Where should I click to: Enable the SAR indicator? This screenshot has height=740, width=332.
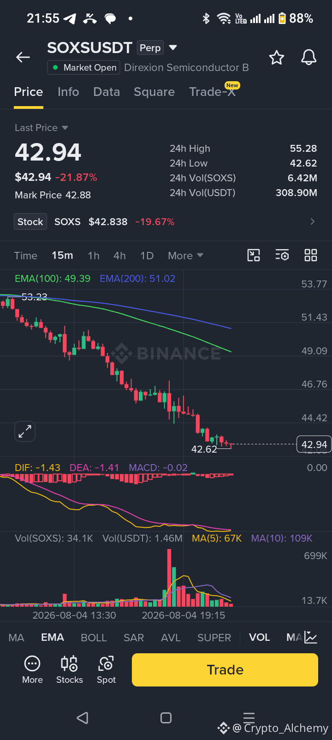tap(134, 638)
